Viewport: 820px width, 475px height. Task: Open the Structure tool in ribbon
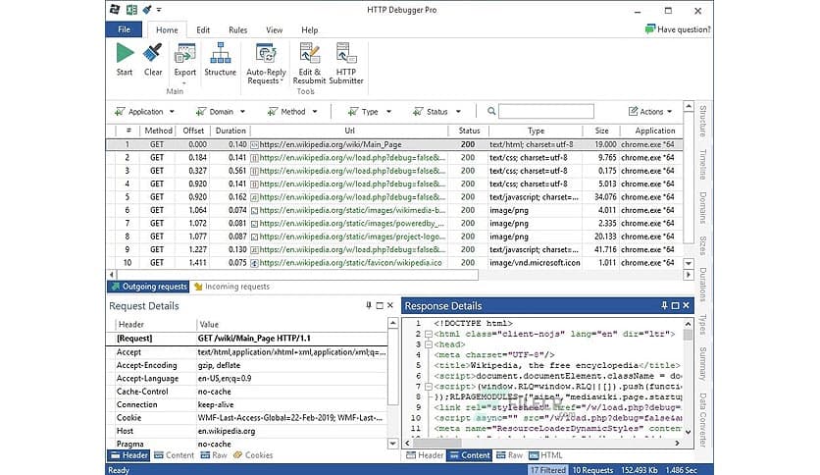click(220, 55)
